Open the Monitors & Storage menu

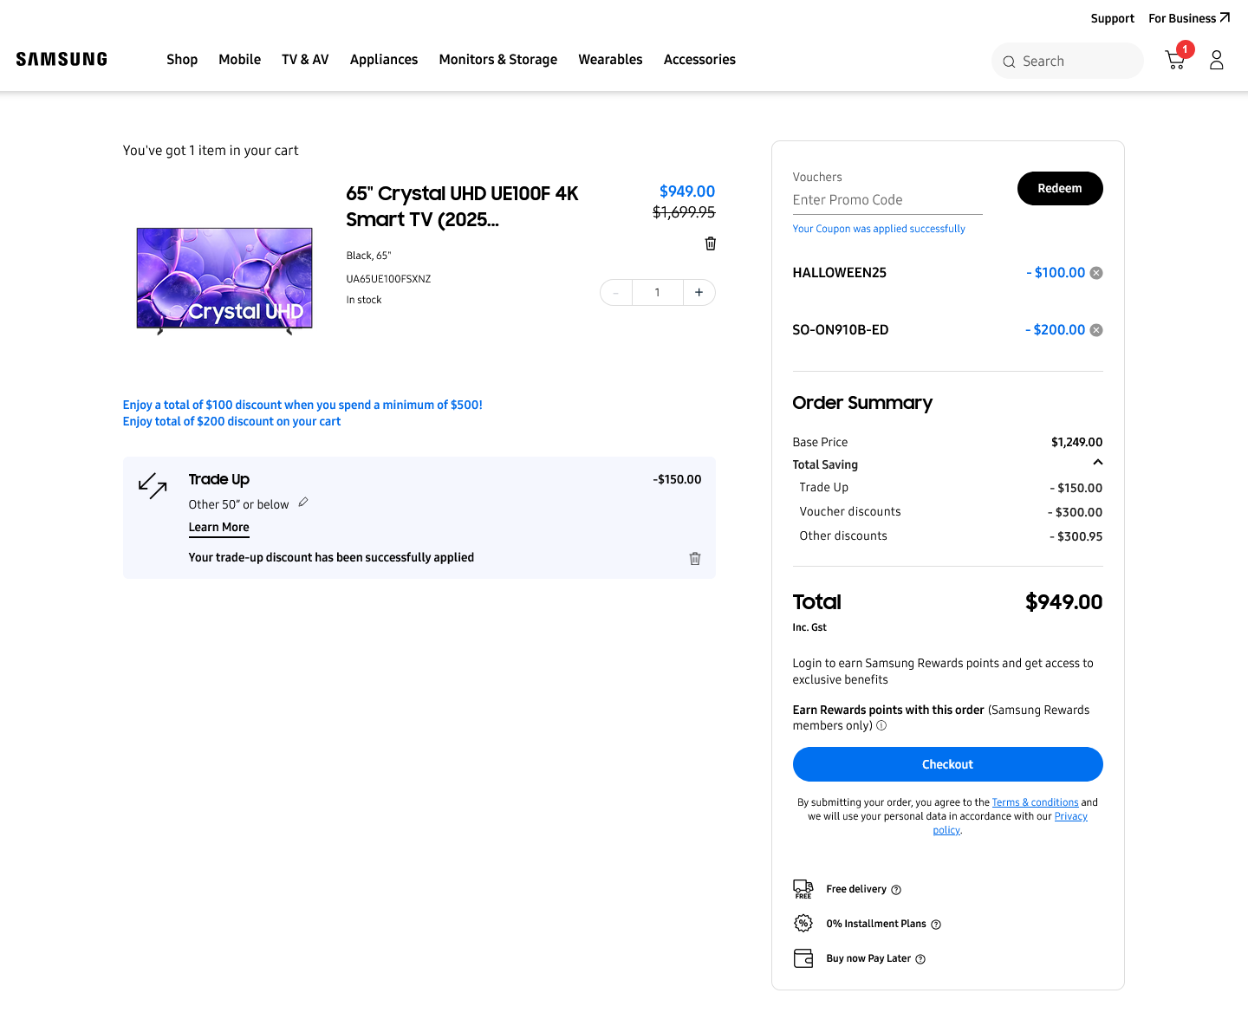tap(498, 60)
